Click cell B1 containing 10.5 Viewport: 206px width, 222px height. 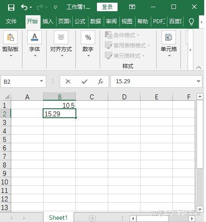click(x=60, y=105)
